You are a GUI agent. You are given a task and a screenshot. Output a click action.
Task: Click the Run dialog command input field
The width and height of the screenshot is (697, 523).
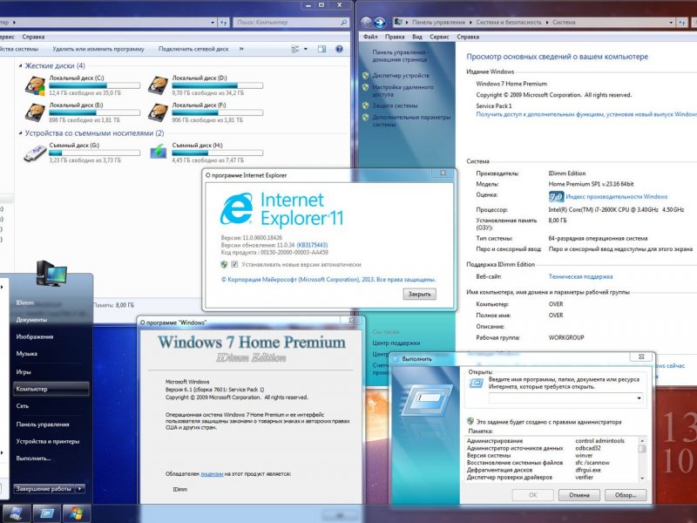562,398
